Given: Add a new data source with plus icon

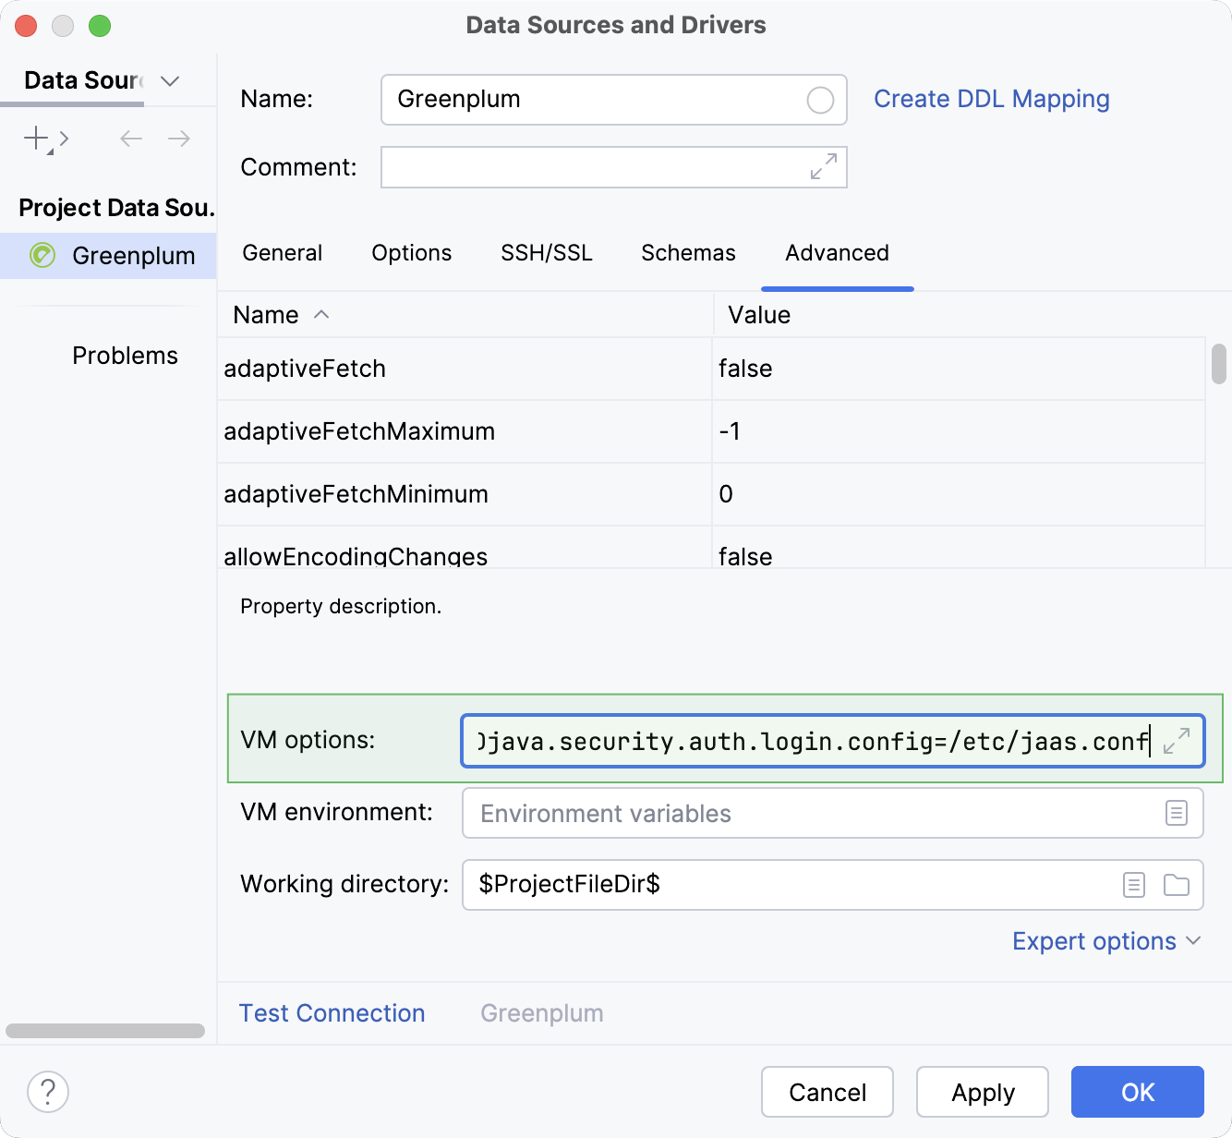Looking at the screenshot, I should (34, 138).
